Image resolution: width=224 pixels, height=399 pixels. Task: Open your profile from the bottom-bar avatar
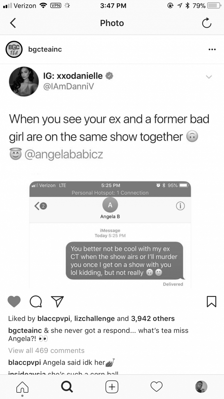pos(201,387)
